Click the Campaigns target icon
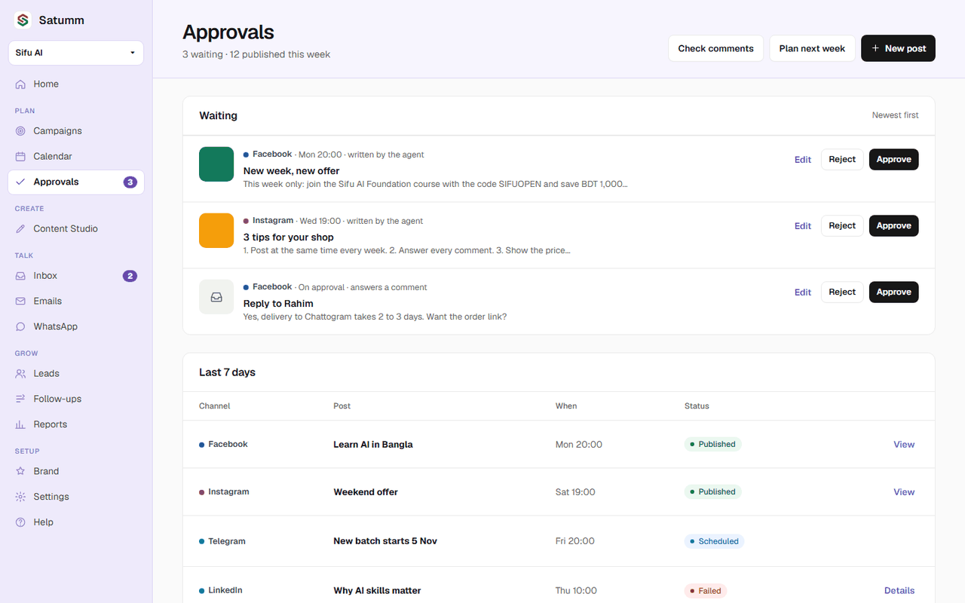Screen dimensions: 965x603 pos(20,131)
